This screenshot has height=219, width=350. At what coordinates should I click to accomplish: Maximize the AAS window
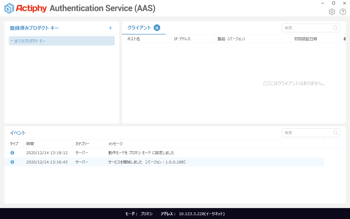pos(334,3)
